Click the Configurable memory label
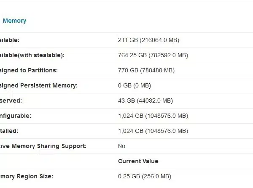The image size is (253, 188). pos(16,116)
